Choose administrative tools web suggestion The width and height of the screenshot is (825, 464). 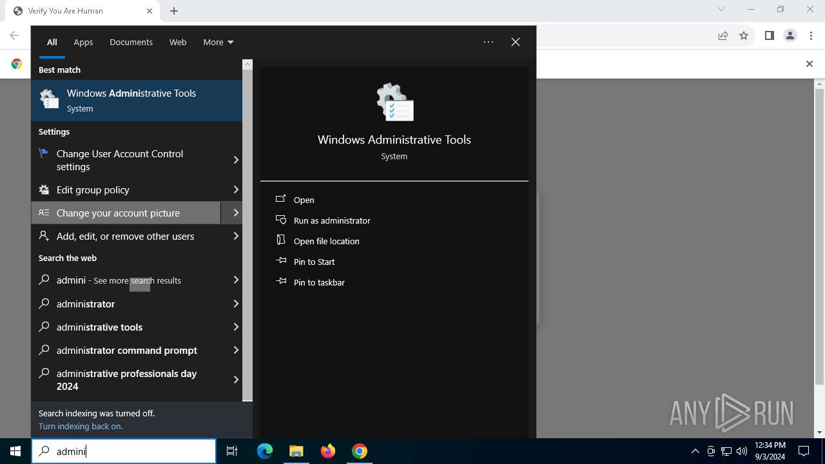point(126,327)
